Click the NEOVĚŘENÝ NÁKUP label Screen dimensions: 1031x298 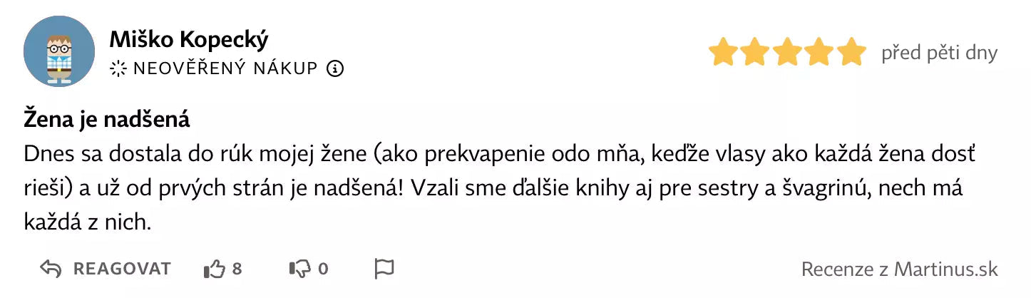tap(225, 68)
